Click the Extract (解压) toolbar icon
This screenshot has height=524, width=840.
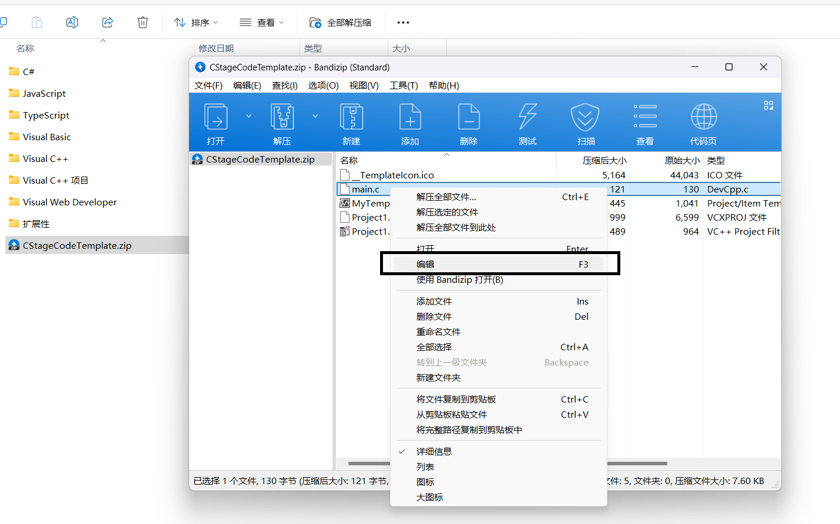click(282, 117)
